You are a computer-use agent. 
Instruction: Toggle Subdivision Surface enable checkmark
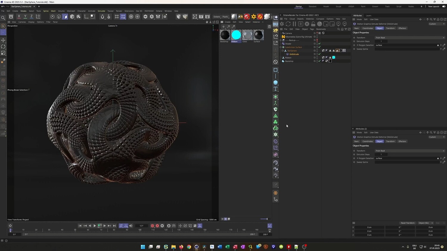coord(319,47)
